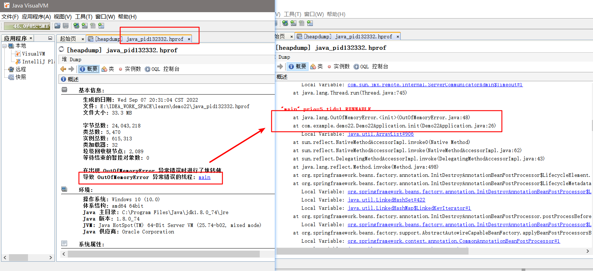Click the left heapdump view horizontal scrollbar
The height and width of the screenshot is (271, 593).
tap(164, 254)
